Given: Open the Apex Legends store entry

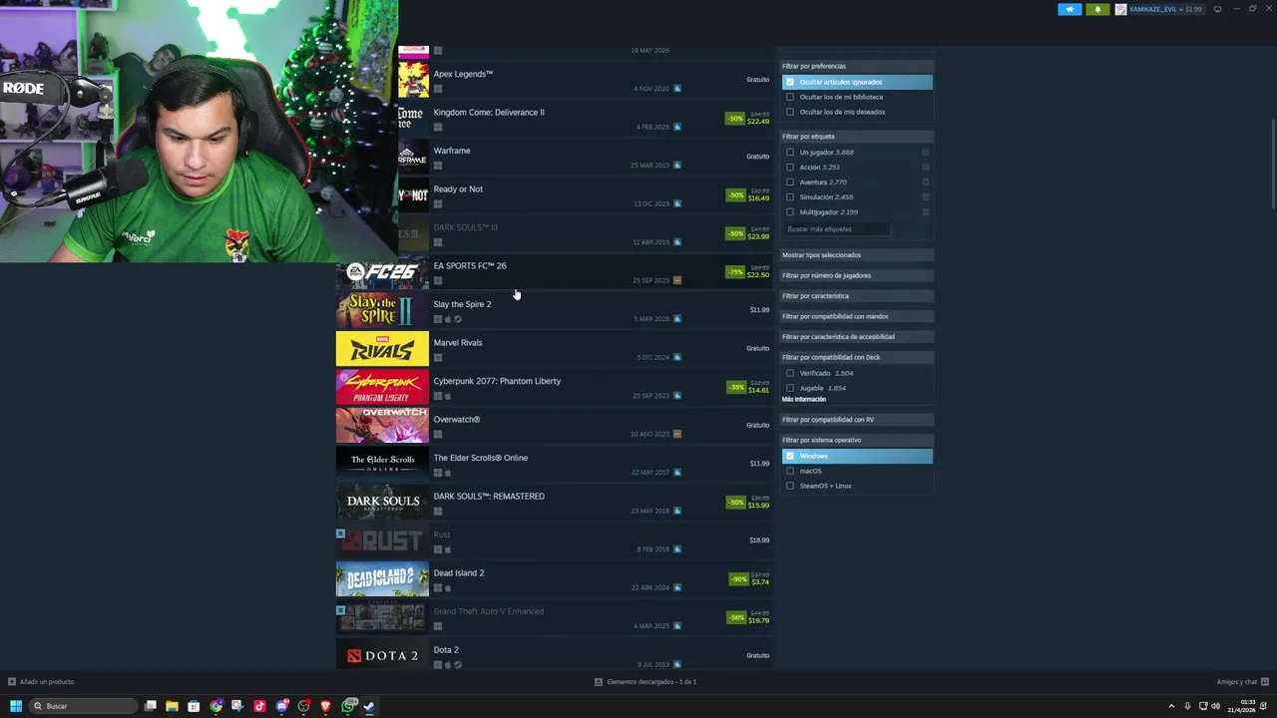Looking at the screenshot, I should click(585, 80).
